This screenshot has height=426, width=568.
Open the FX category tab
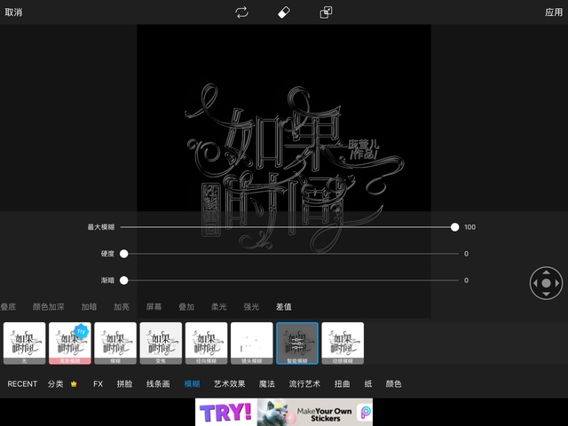pos(99,384)
